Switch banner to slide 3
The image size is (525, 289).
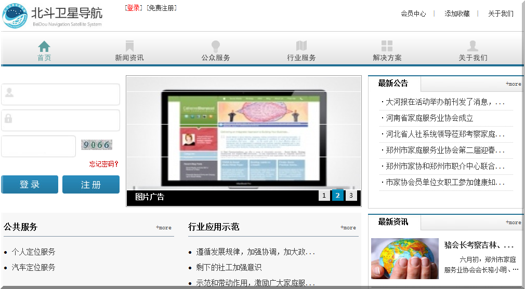pyautogui.click(x=351, y=196)
